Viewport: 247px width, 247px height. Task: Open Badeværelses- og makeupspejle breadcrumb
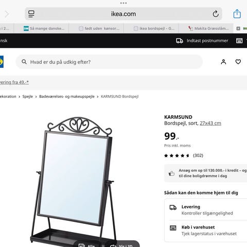click(67, 97)
